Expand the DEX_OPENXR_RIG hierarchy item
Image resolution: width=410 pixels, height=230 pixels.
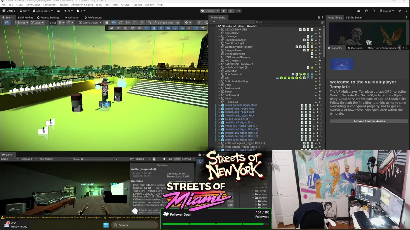pyautogui.click(x=220, y=30)
